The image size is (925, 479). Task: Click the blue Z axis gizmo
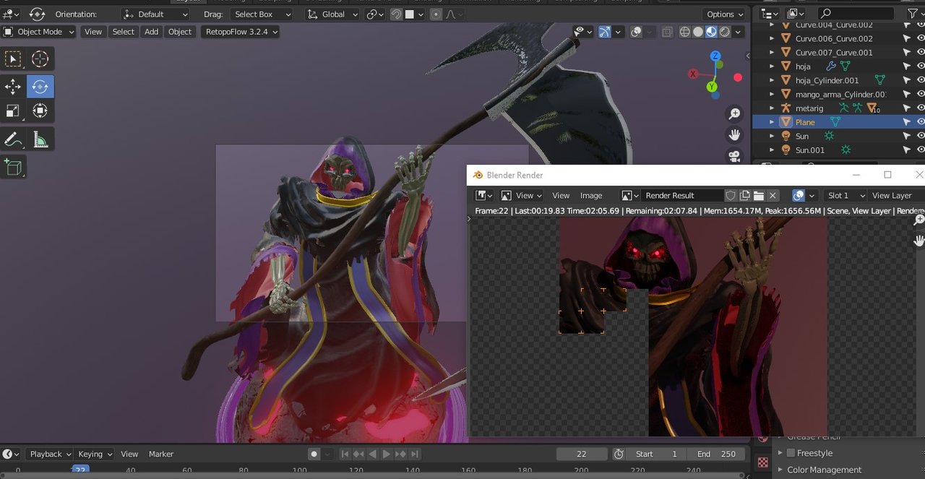pyautogui.click(x=715, y=56)
